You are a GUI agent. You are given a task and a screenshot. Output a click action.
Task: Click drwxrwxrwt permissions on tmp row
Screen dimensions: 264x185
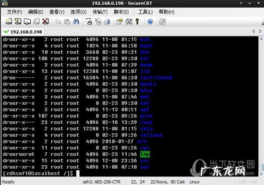tap(19, 154)
